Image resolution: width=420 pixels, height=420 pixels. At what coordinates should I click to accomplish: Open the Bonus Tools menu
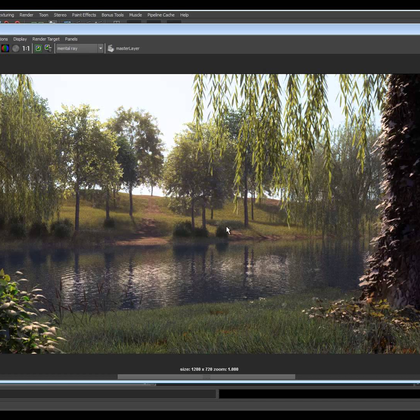113,15
